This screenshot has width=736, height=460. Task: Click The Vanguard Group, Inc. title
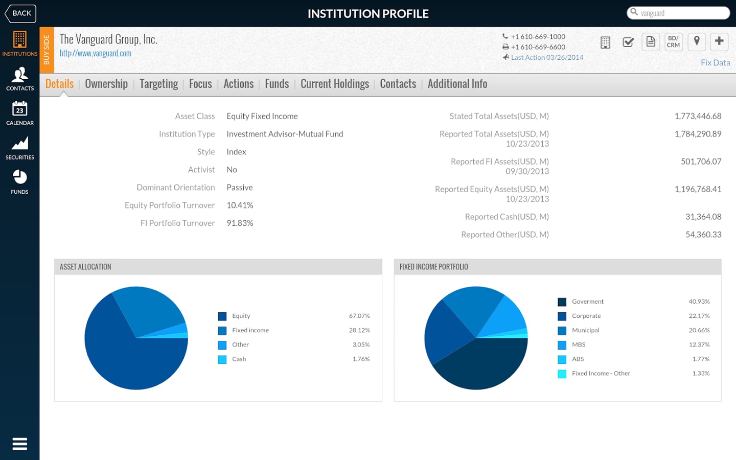coord(108,39)
